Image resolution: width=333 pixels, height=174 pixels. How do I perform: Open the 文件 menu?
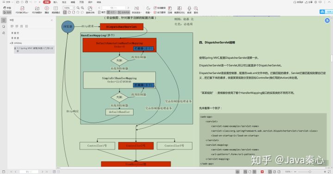click(7, 2)
